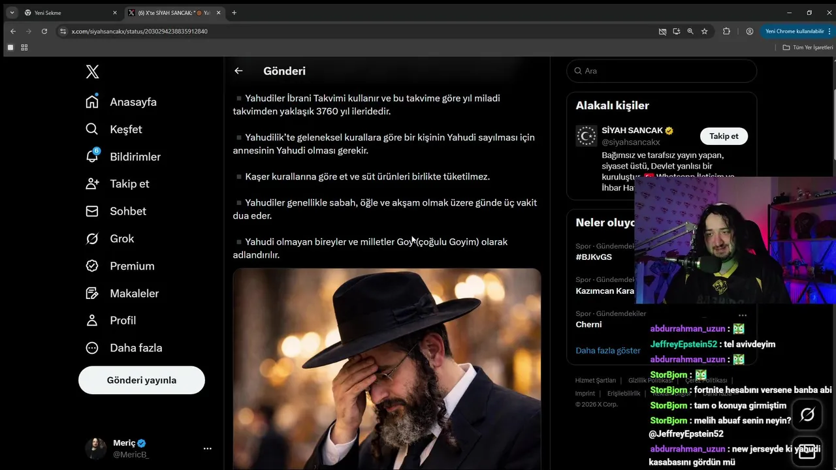Click the media controls icon in toolbar

[662, 31]
